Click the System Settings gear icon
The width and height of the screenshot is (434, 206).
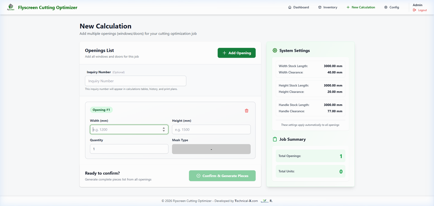coord(275,50)
